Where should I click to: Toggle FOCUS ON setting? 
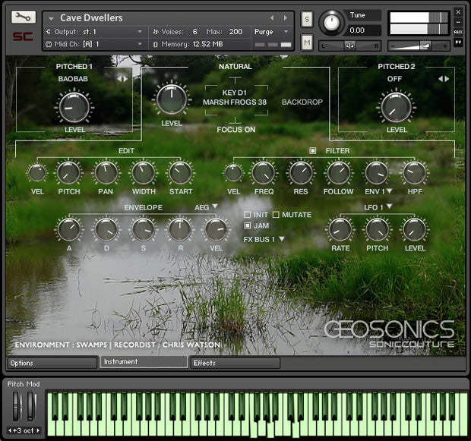pos(236,130)
